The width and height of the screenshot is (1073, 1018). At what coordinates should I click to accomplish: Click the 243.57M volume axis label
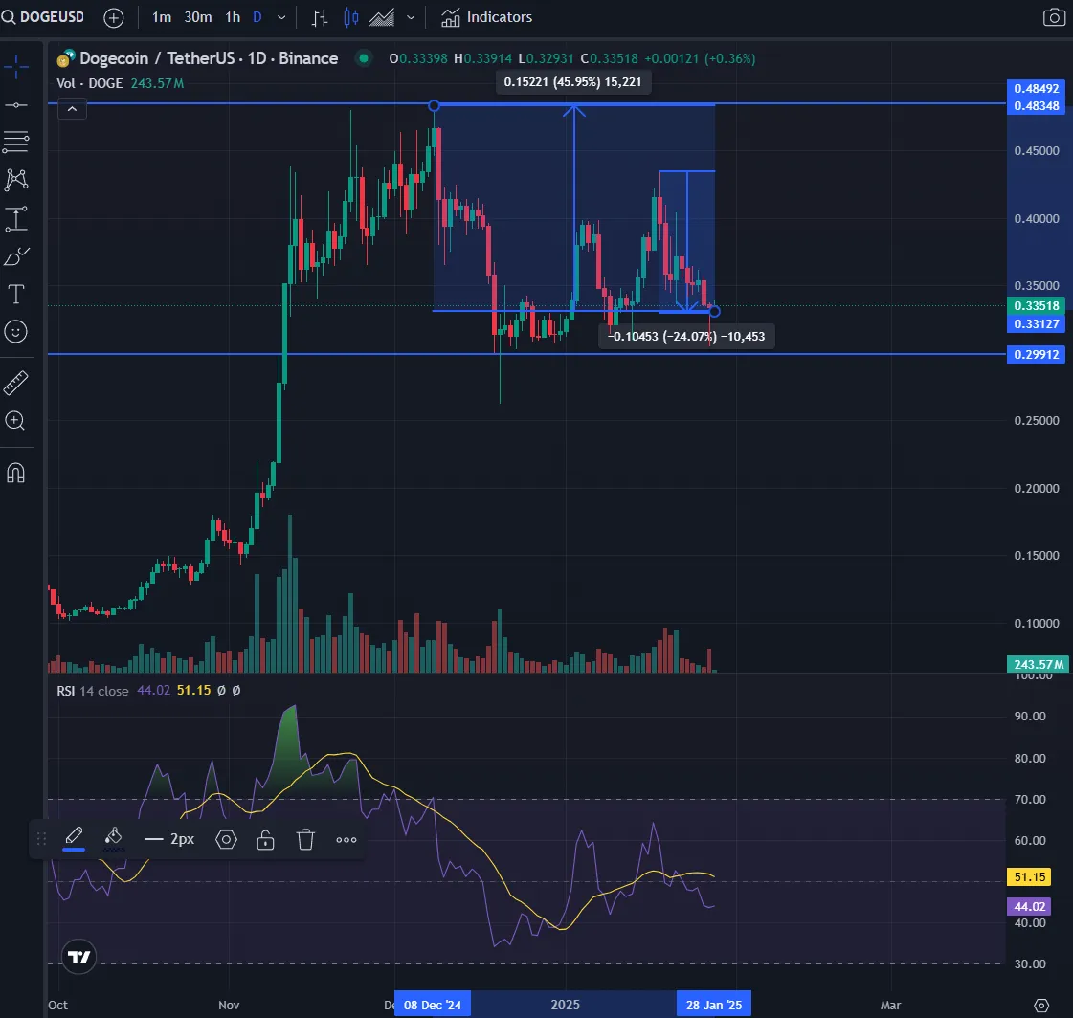(x=1039, y=664)
